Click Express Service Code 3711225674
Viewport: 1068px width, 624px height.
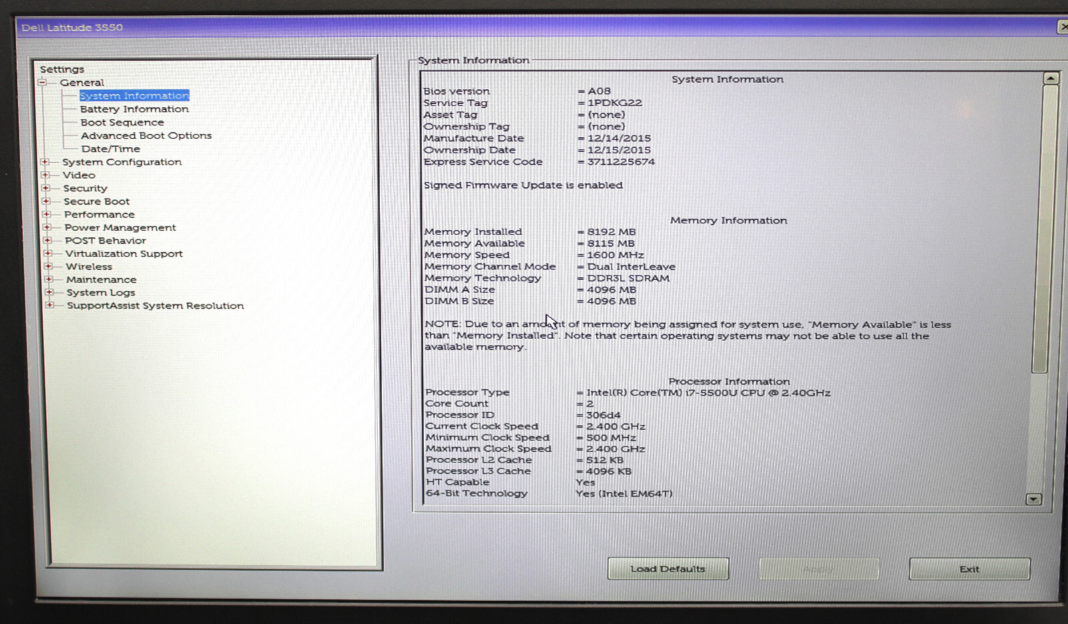pyautogui.click(x=621, y=162)
